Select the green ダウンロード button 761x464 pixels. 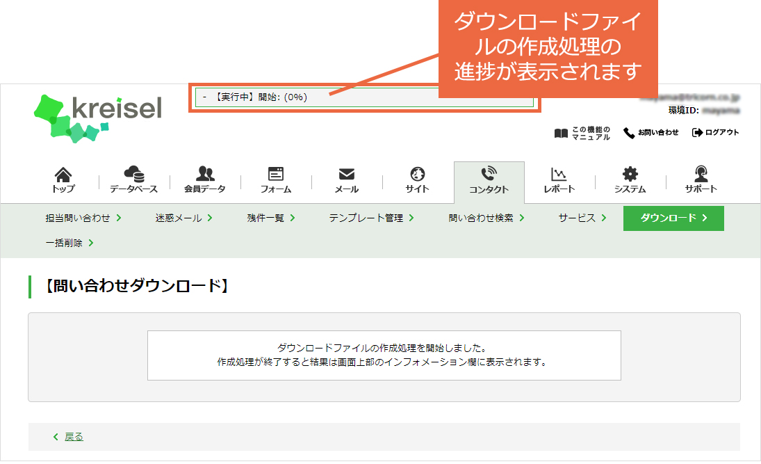[673, 218]
